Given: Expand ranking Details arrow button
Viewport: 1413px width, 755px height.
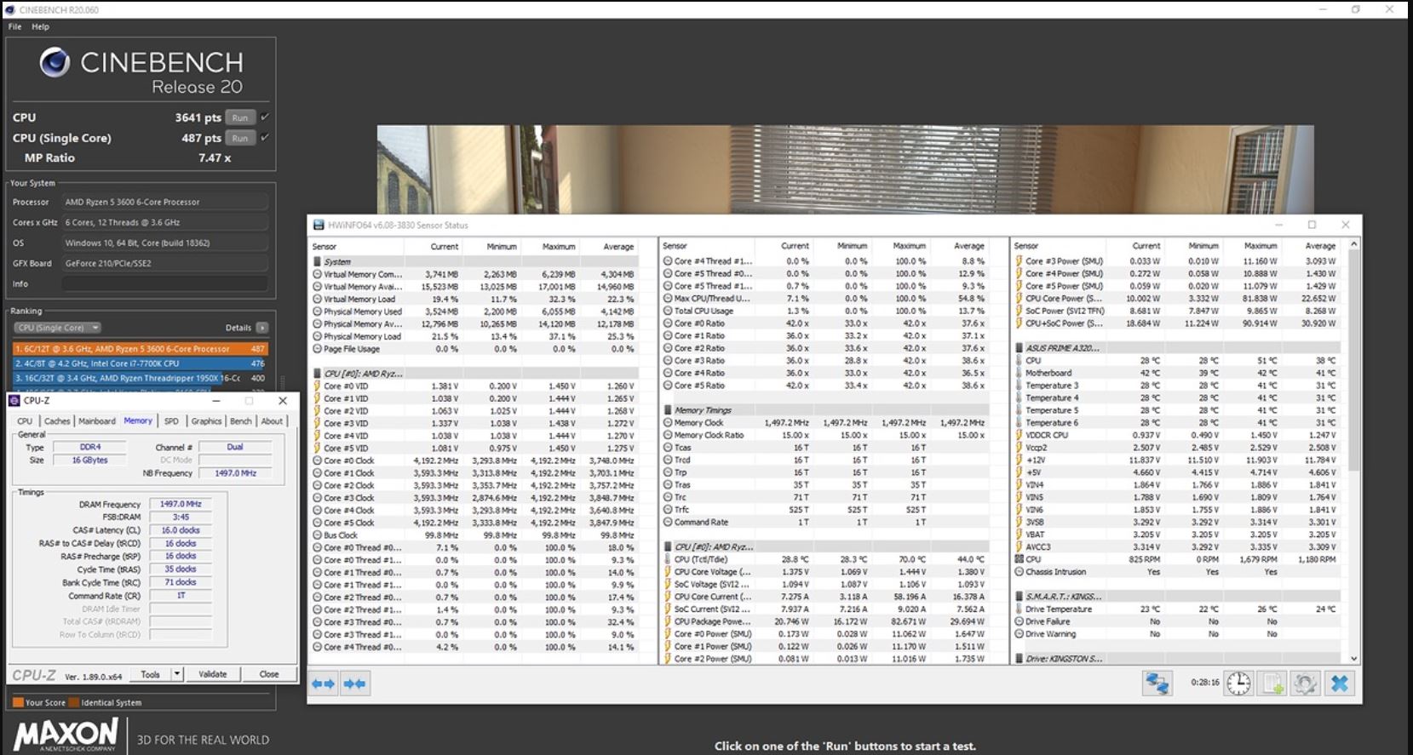Looking at the screenshot, I should 262,328.
